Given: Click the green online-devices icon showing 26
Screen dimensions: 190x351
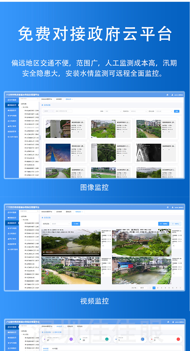Looking at the screenshot, I should [x=107, y=339].
